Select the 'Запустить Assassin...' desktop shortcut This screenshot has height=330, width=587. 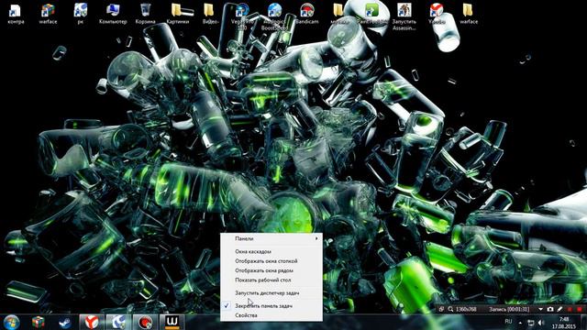coord(404,16)
